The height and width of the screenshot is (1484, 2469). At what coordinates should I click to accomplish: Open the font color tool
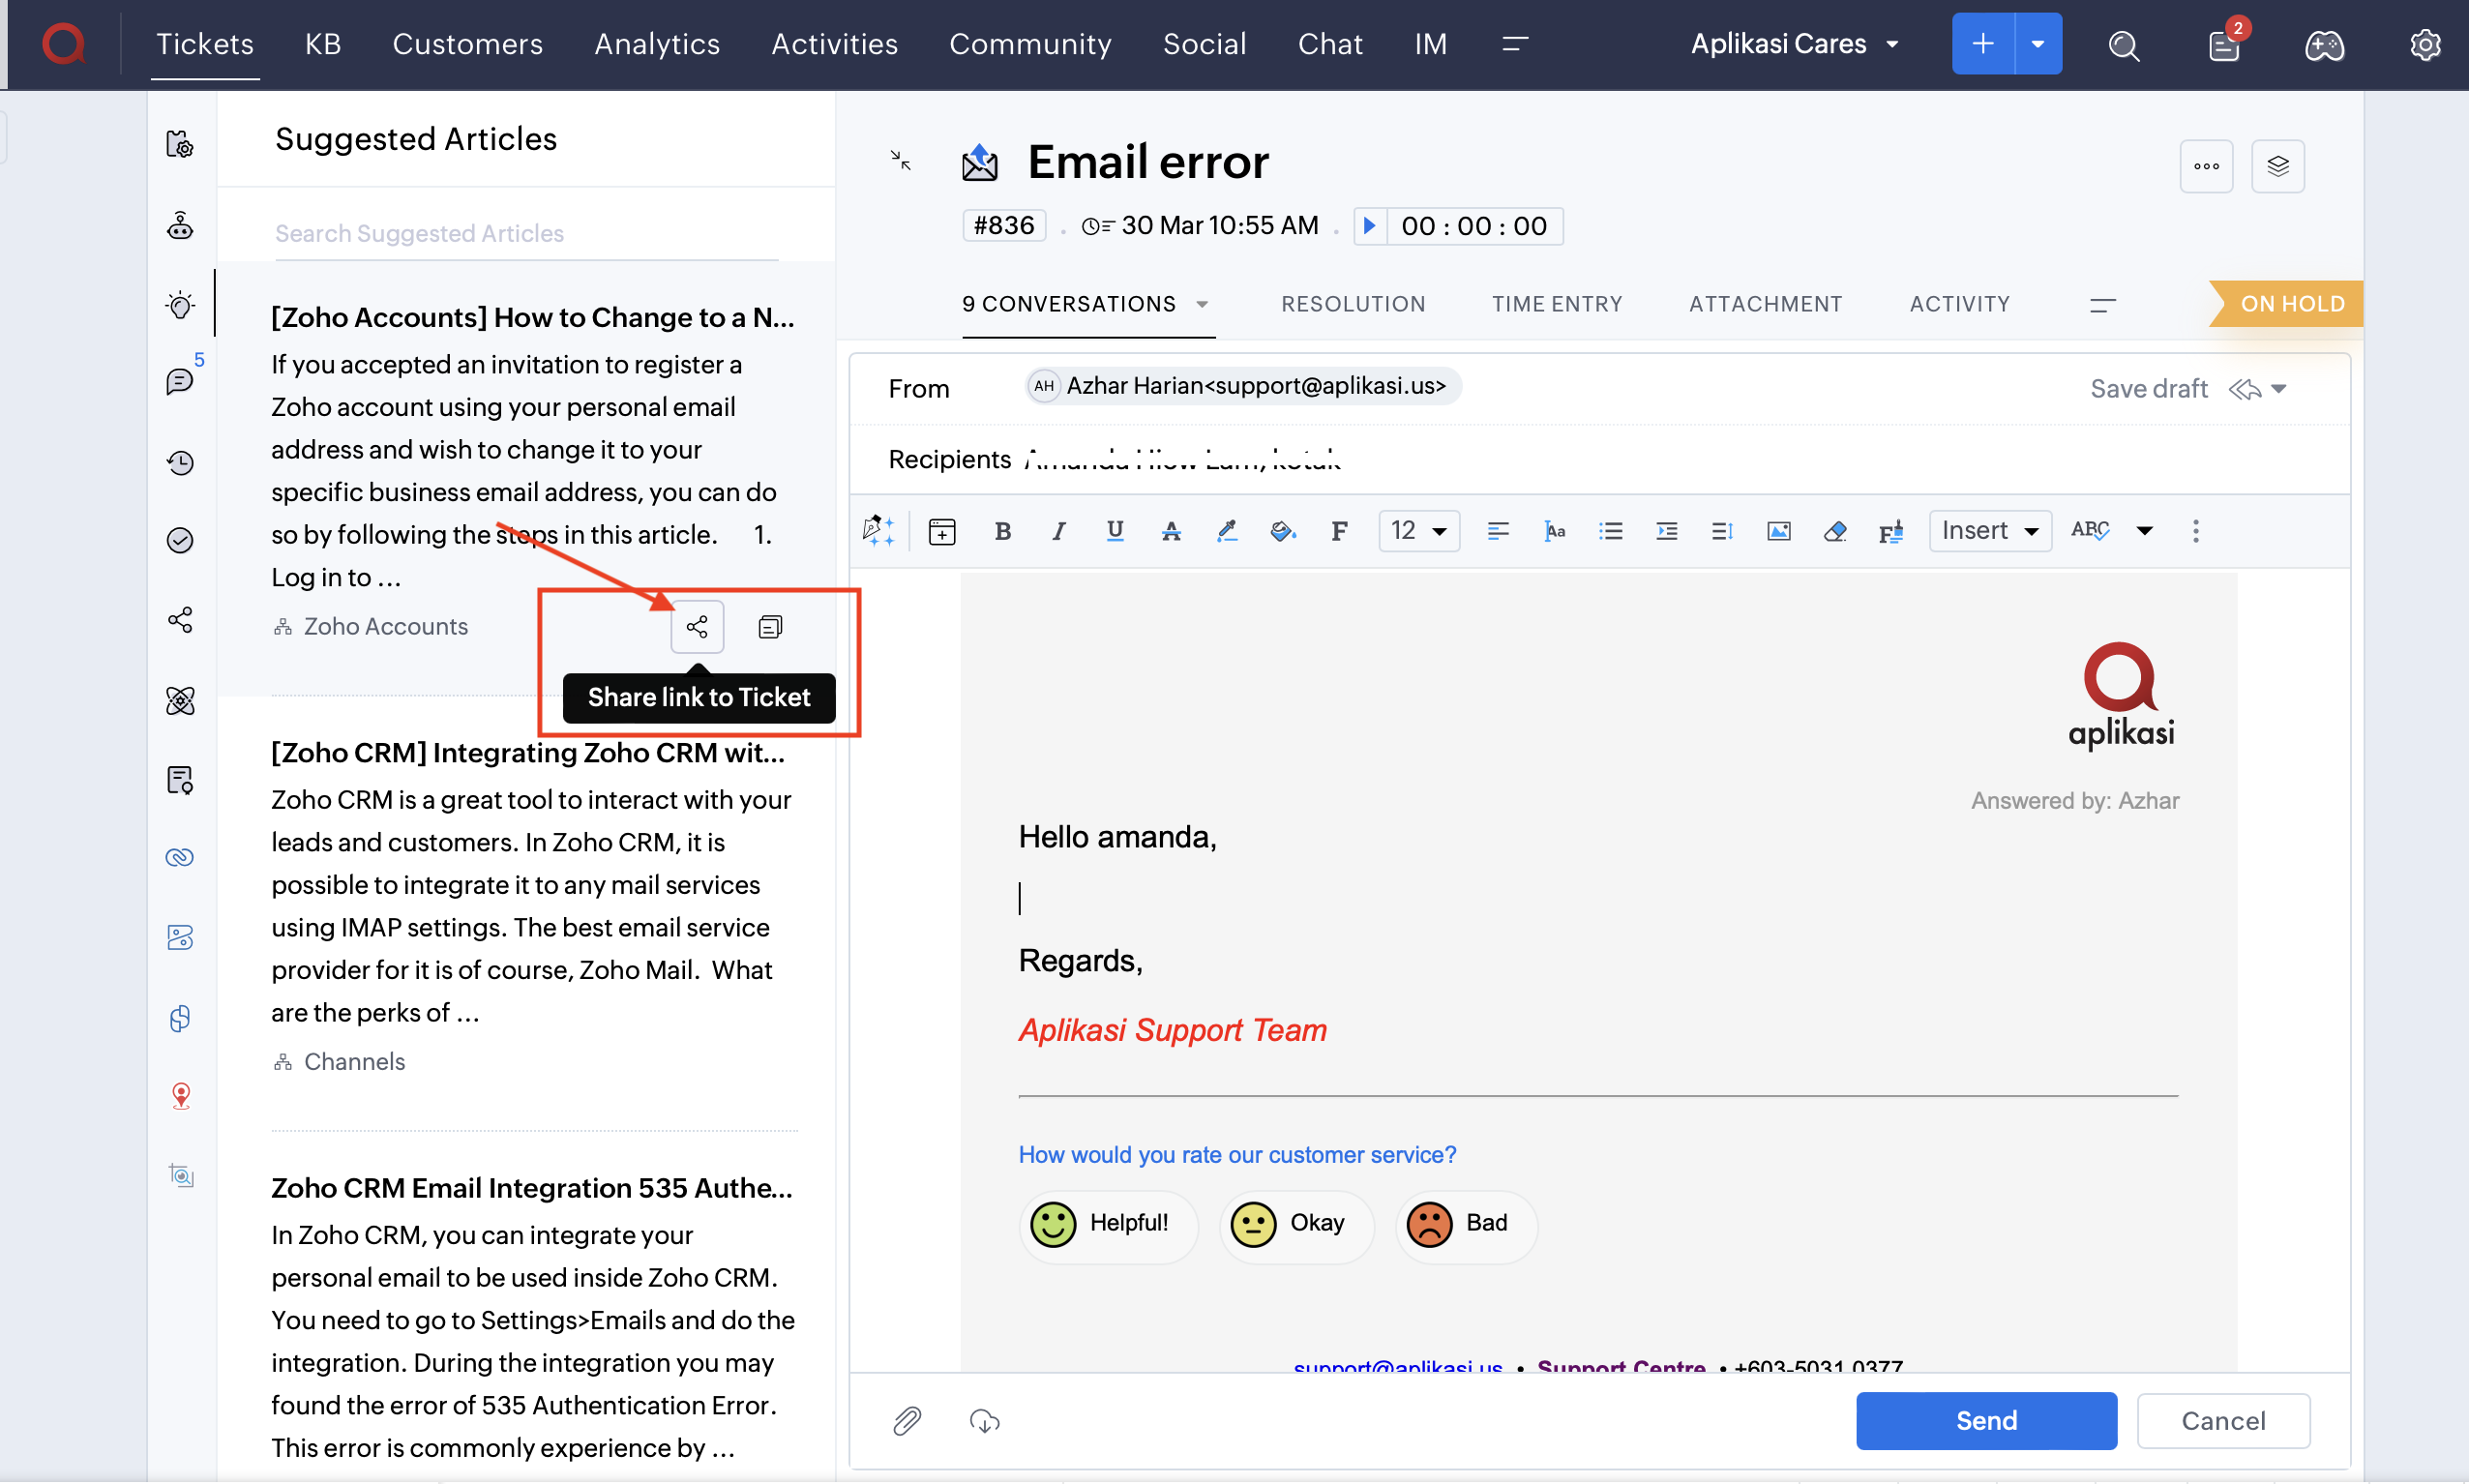click(1171, 531)
